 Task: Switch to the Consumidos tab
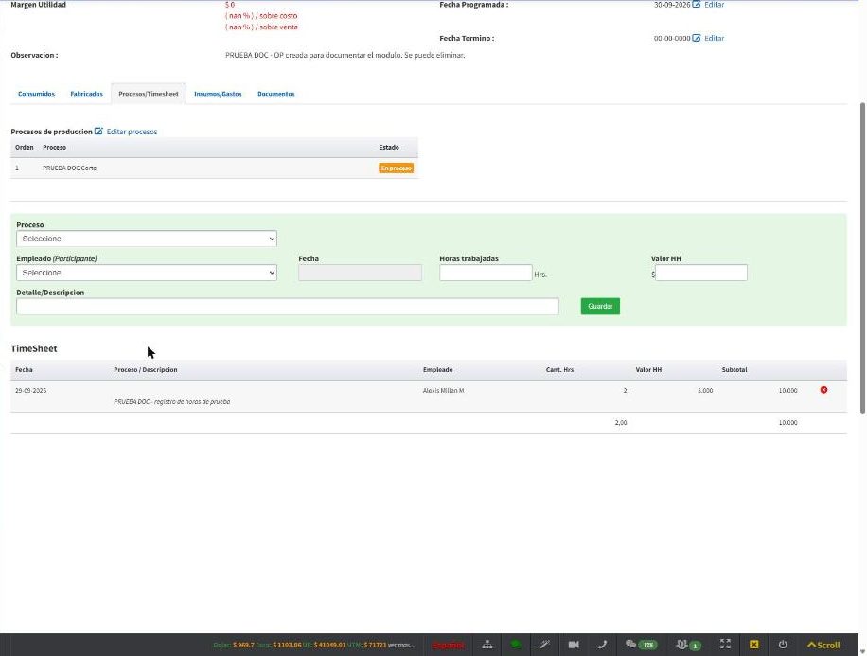[x=37, y=94]
